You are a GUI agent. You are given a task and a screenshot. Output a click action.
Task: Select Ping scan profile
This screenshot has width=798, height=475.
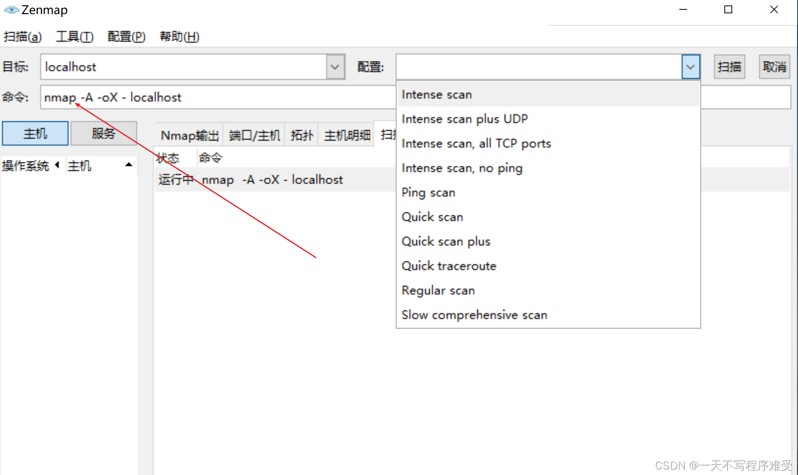pos(428,193)
